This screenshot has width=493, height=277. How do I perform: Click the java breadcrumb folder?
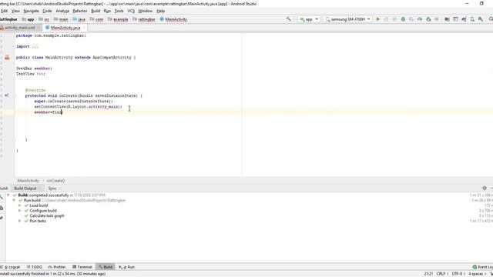pyautogui.click(x=79, y=19)
